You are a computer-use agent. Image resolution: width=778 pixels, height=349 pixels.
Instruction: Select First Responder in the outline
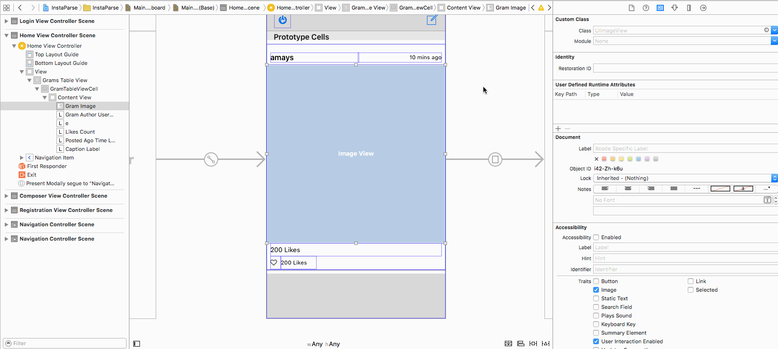(x=47, y=166)
